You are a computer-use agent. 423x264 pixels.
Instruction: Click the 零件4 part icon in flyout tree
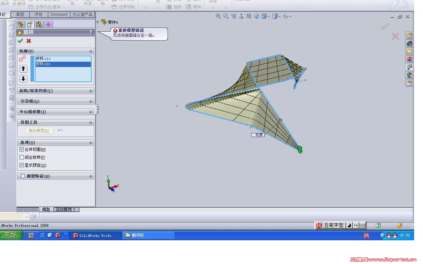[104, 22]
